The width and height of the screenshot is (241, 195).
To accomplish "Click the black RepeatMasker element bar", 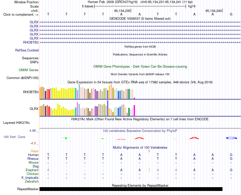I will pyautogui.click(x=131, y=189).
